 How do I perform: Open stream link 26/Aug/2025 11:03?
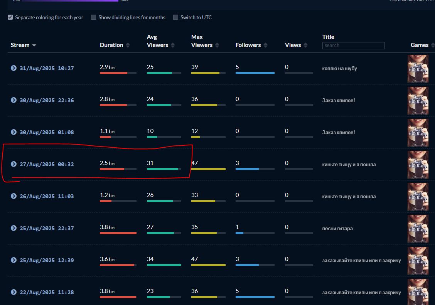pyautogui.click(x=47, y=196)
